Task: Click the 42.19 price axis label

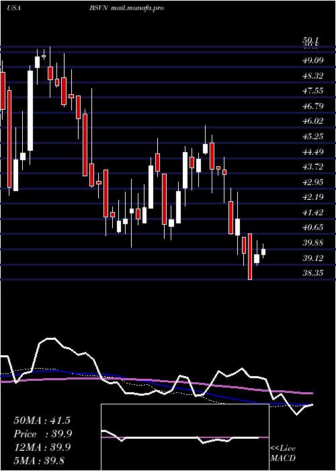Action: [314, 197]
